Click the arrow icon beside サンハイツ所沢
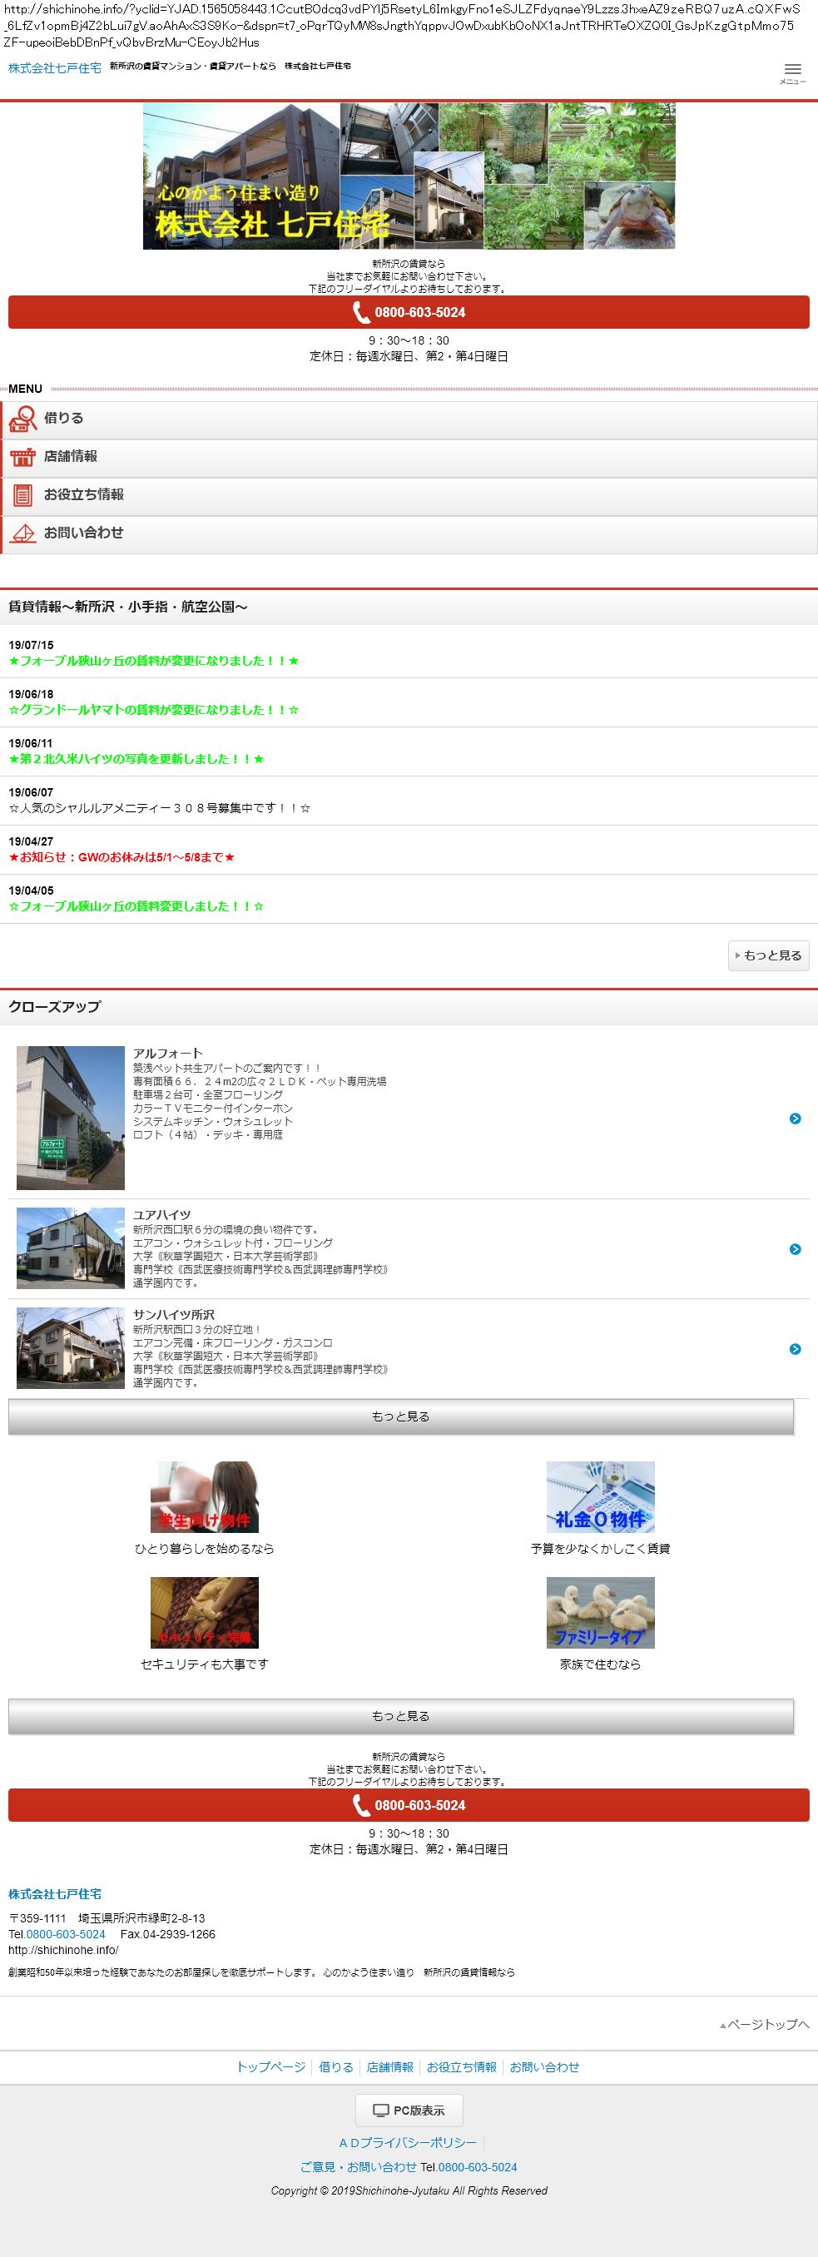 pos(795,1348)
